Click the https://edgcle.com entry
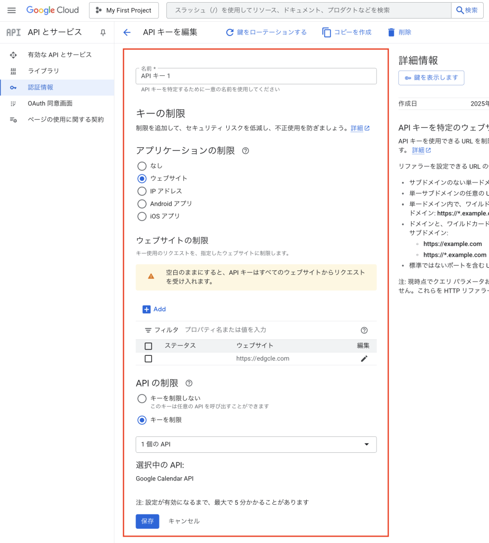 point(263,359)
